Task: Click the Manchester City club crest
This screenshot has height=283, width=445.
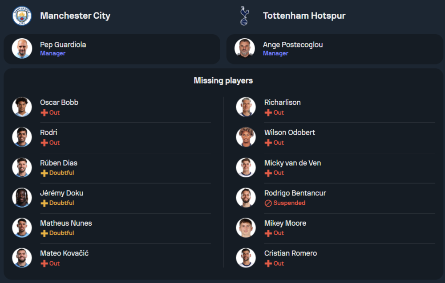Action: [22, 16]
